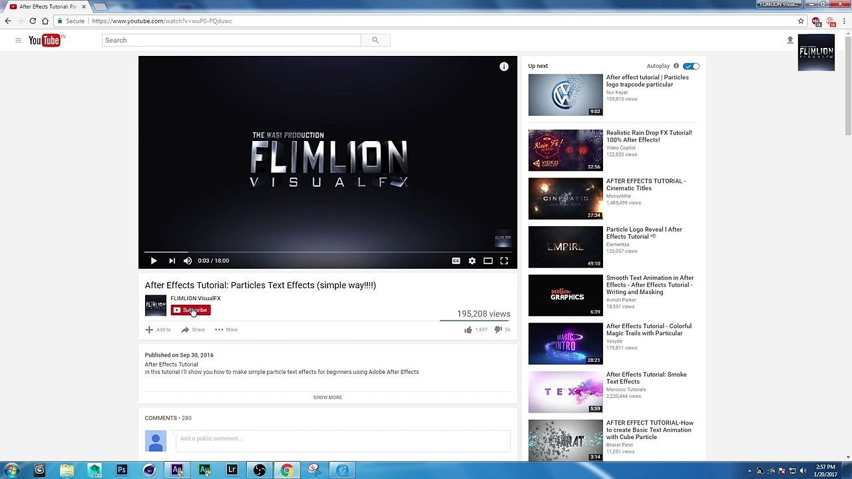This screenshot has height=479, width=852.
Task: Reload the page
Action: (33, 21)
